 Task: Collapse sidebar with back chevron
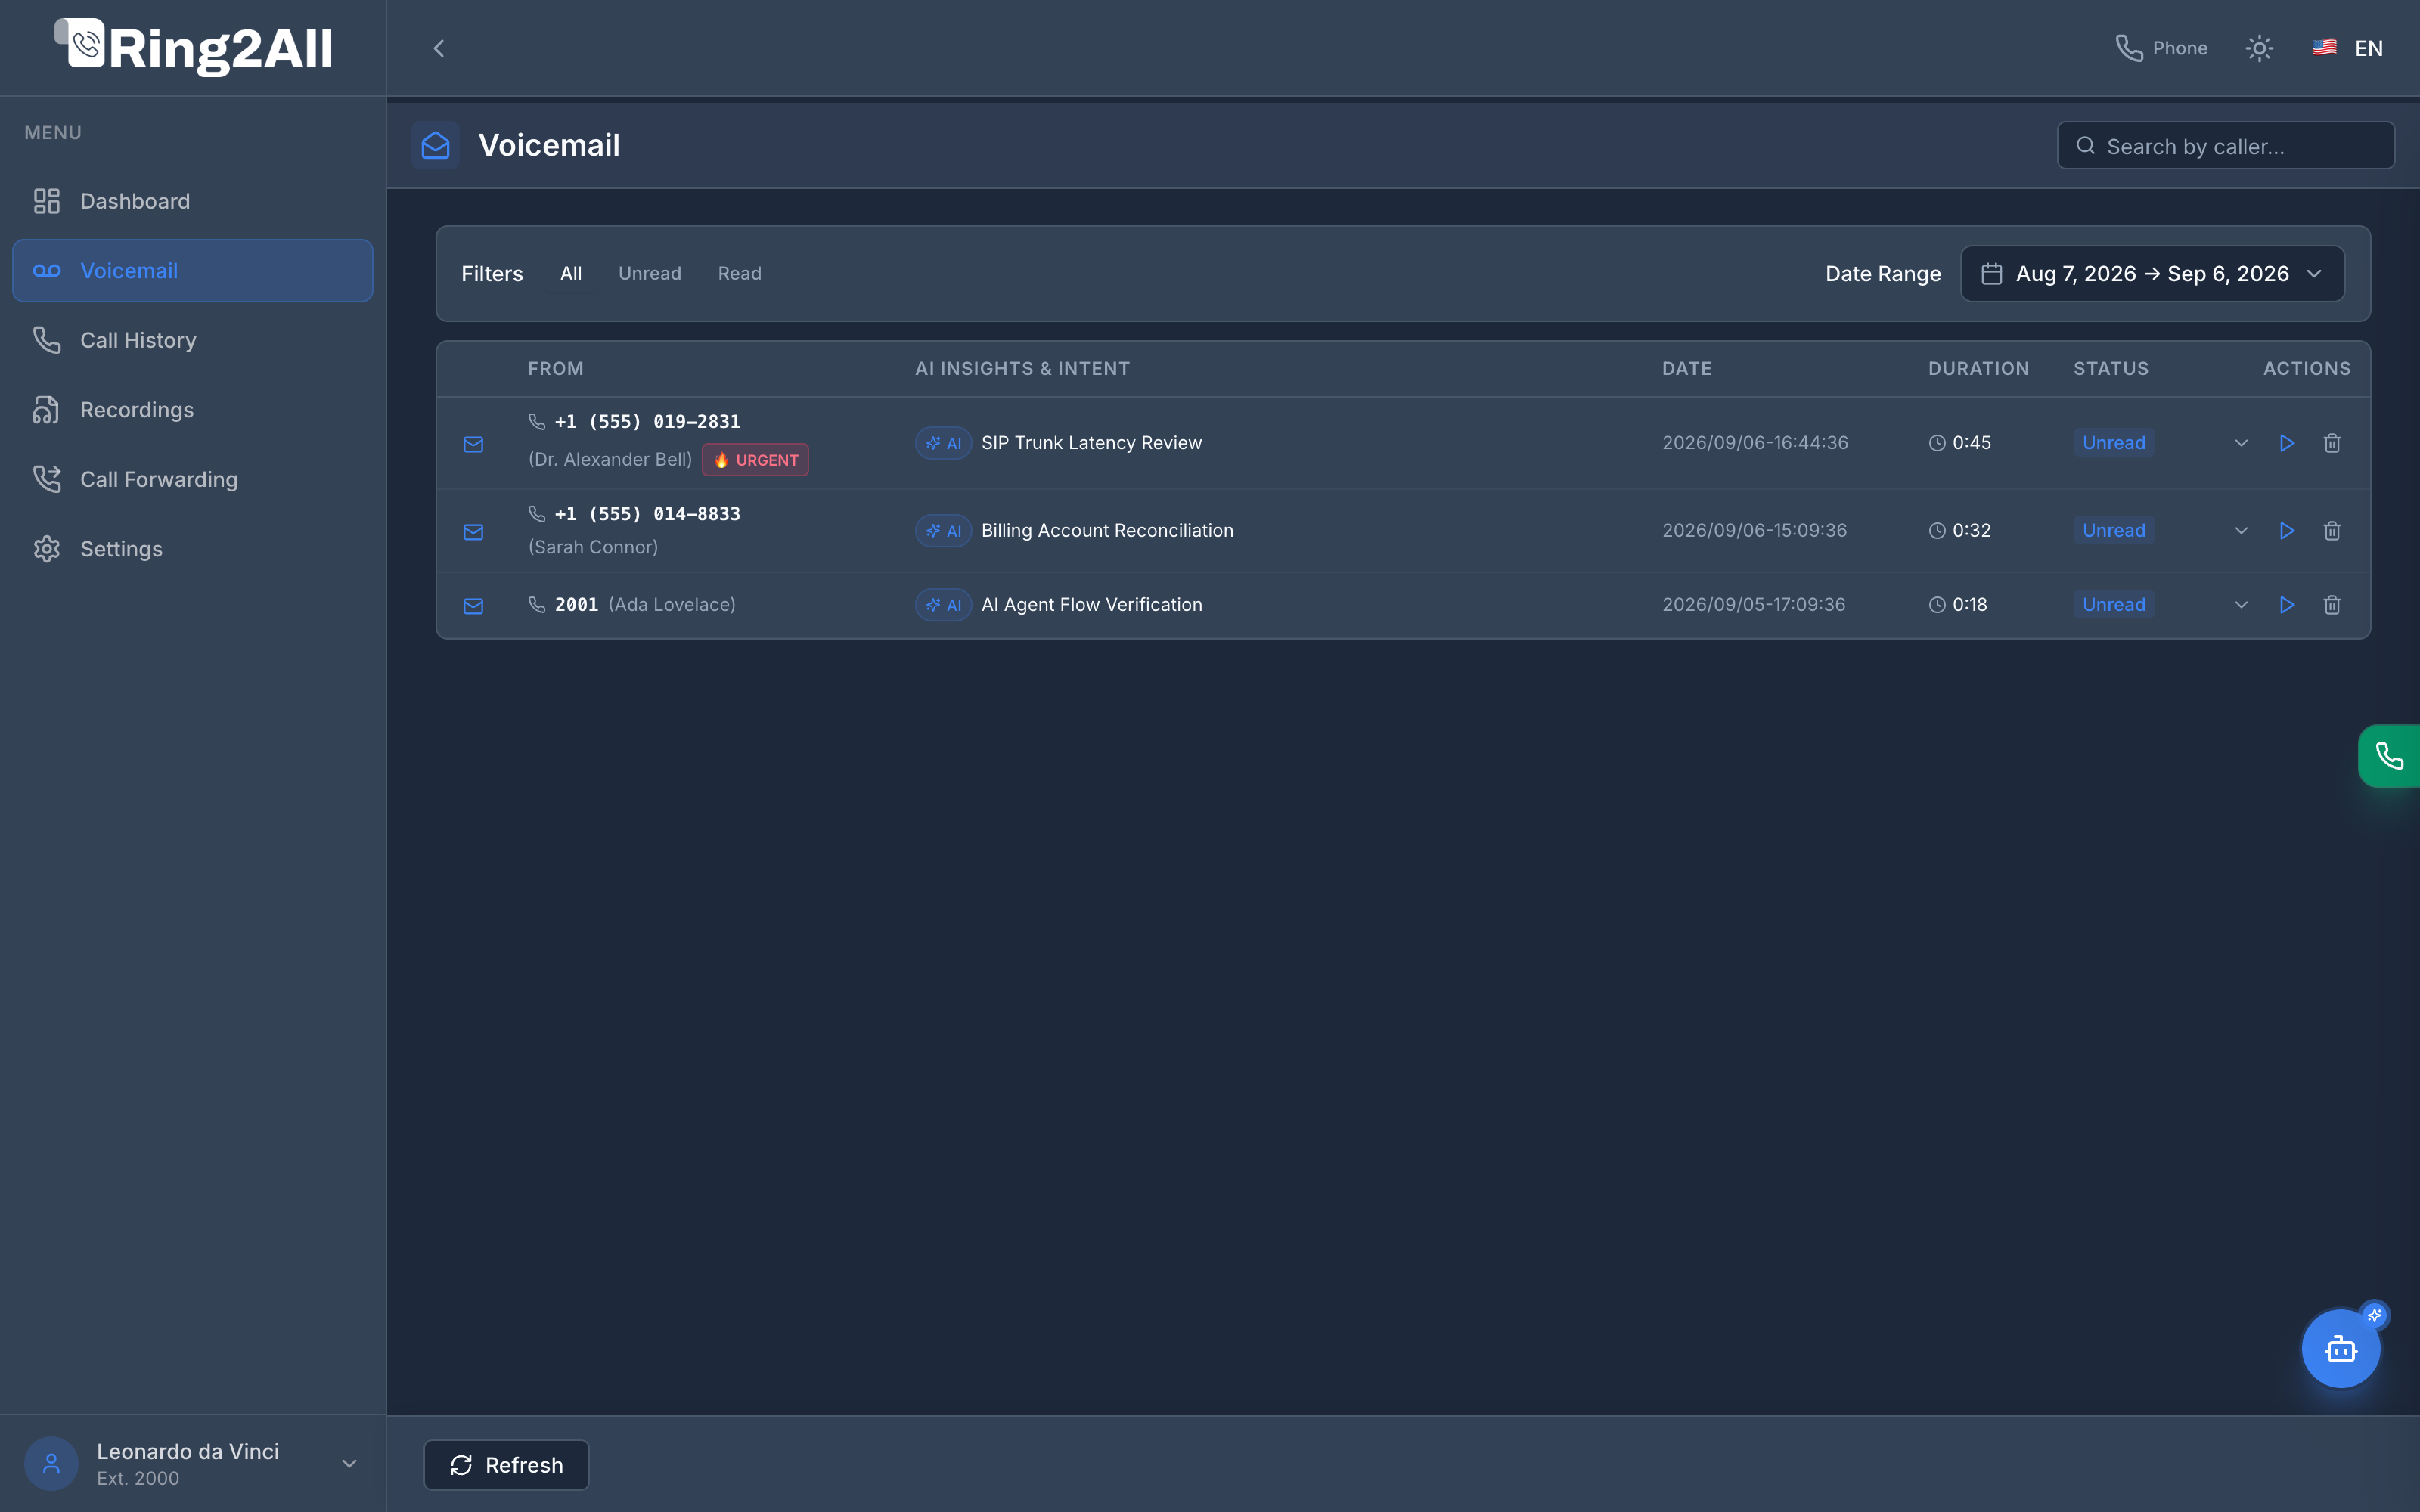(438, 48)
